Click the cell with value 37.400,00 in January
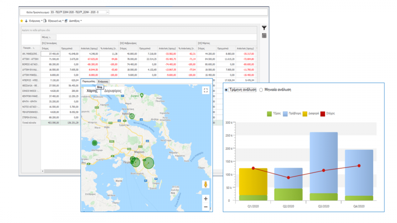This screenshot has width=397, height=223. [x=51, y=54]
